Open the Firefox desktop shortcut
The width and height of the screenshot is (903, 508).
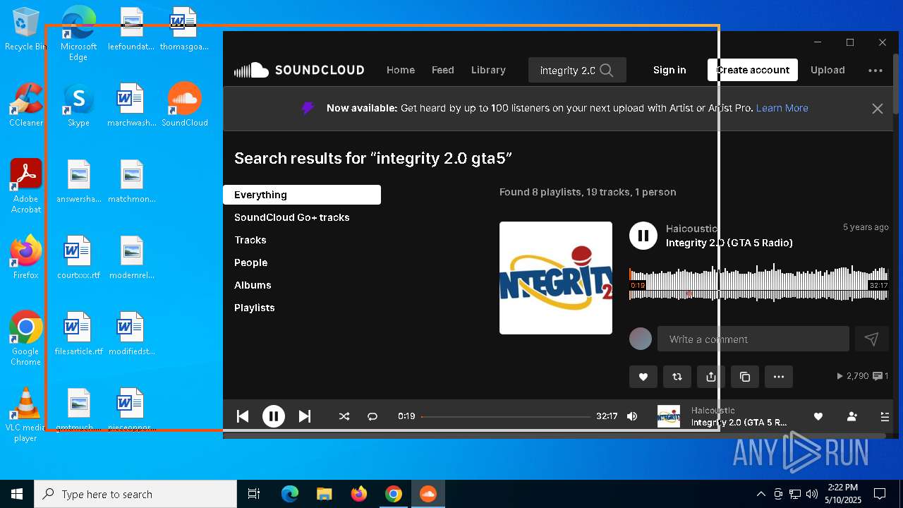tap(25, 258)
